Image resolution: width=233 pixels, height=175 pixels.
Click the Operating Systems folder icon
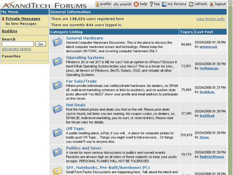click(x=57, y=62)
